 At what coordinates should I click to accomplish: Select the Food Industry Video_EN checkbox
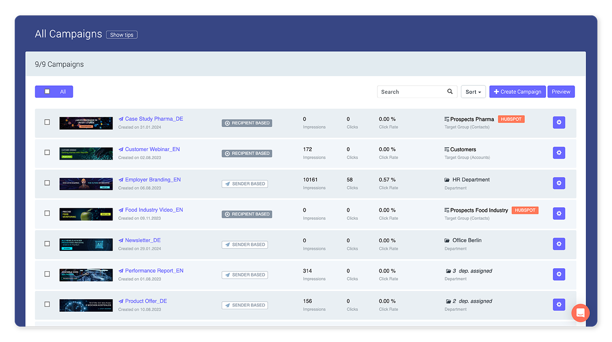[x=47, y=213]
